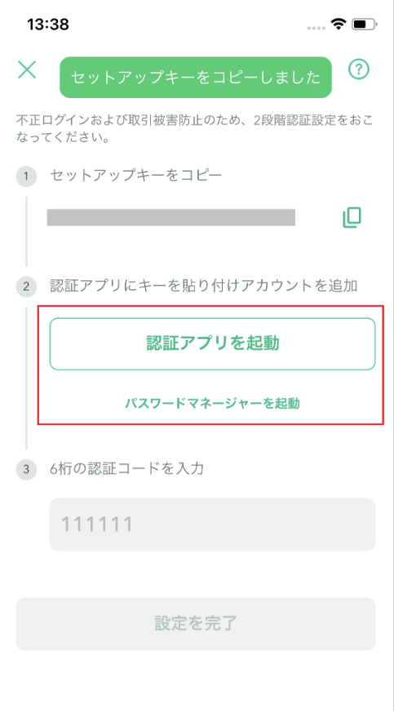Focus the 6-digit code input field

213,525
